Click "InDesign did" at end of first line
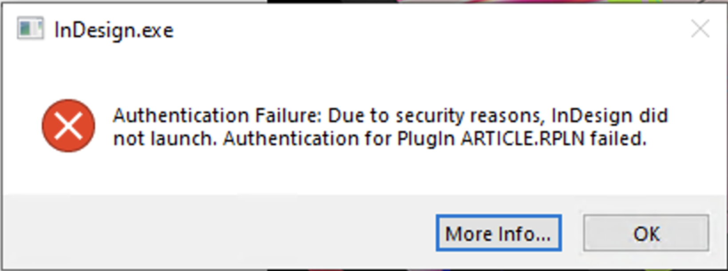The height and width of the screenshot is (271, 728). click(609, 116)
